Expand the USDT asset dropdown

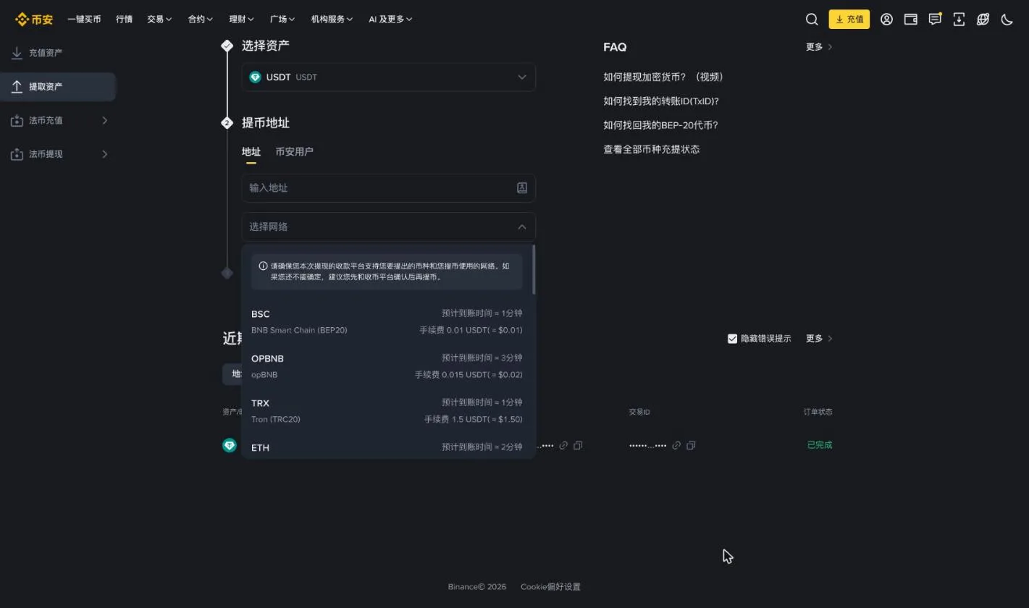pos(388,77)
